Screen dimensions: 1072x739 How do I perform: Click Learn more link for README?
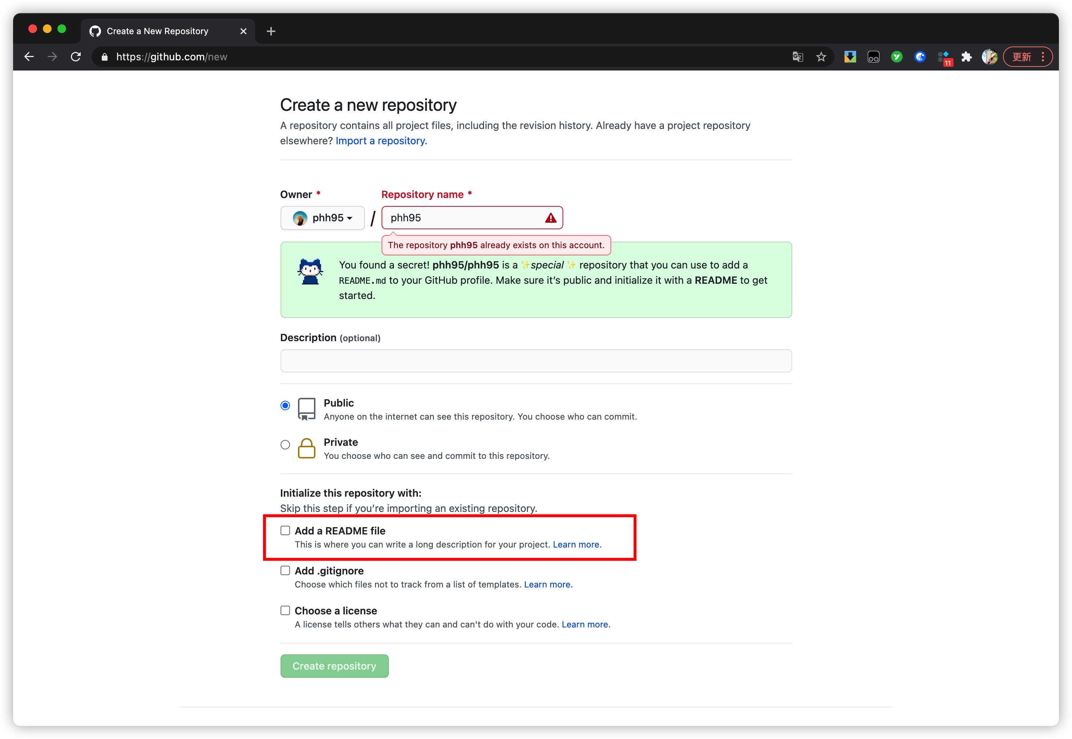tap(577, 545)
